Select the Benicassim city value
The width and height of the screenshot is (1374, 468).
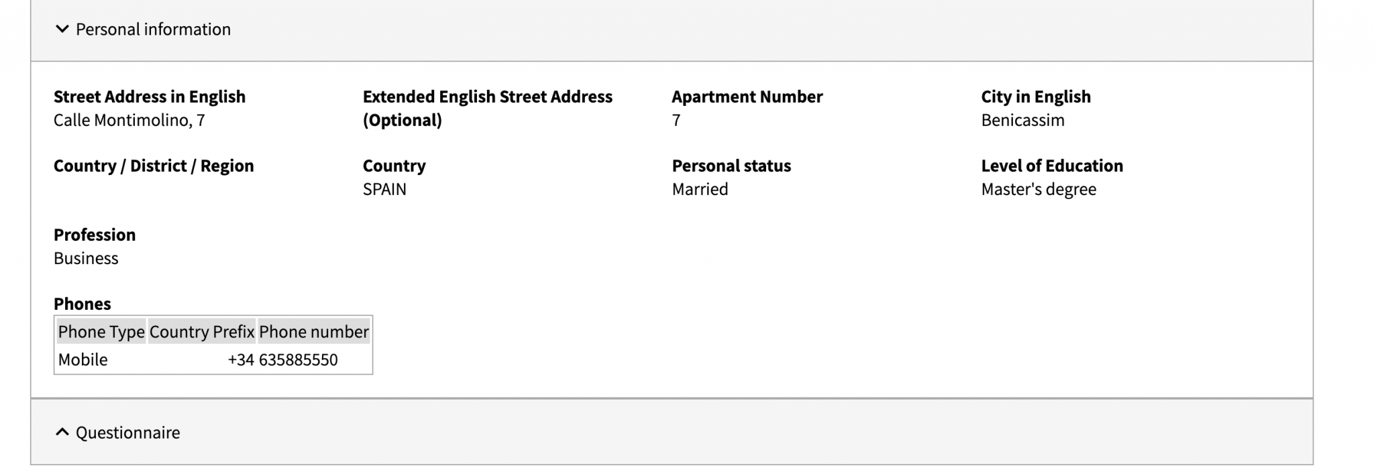[1022, 121]
